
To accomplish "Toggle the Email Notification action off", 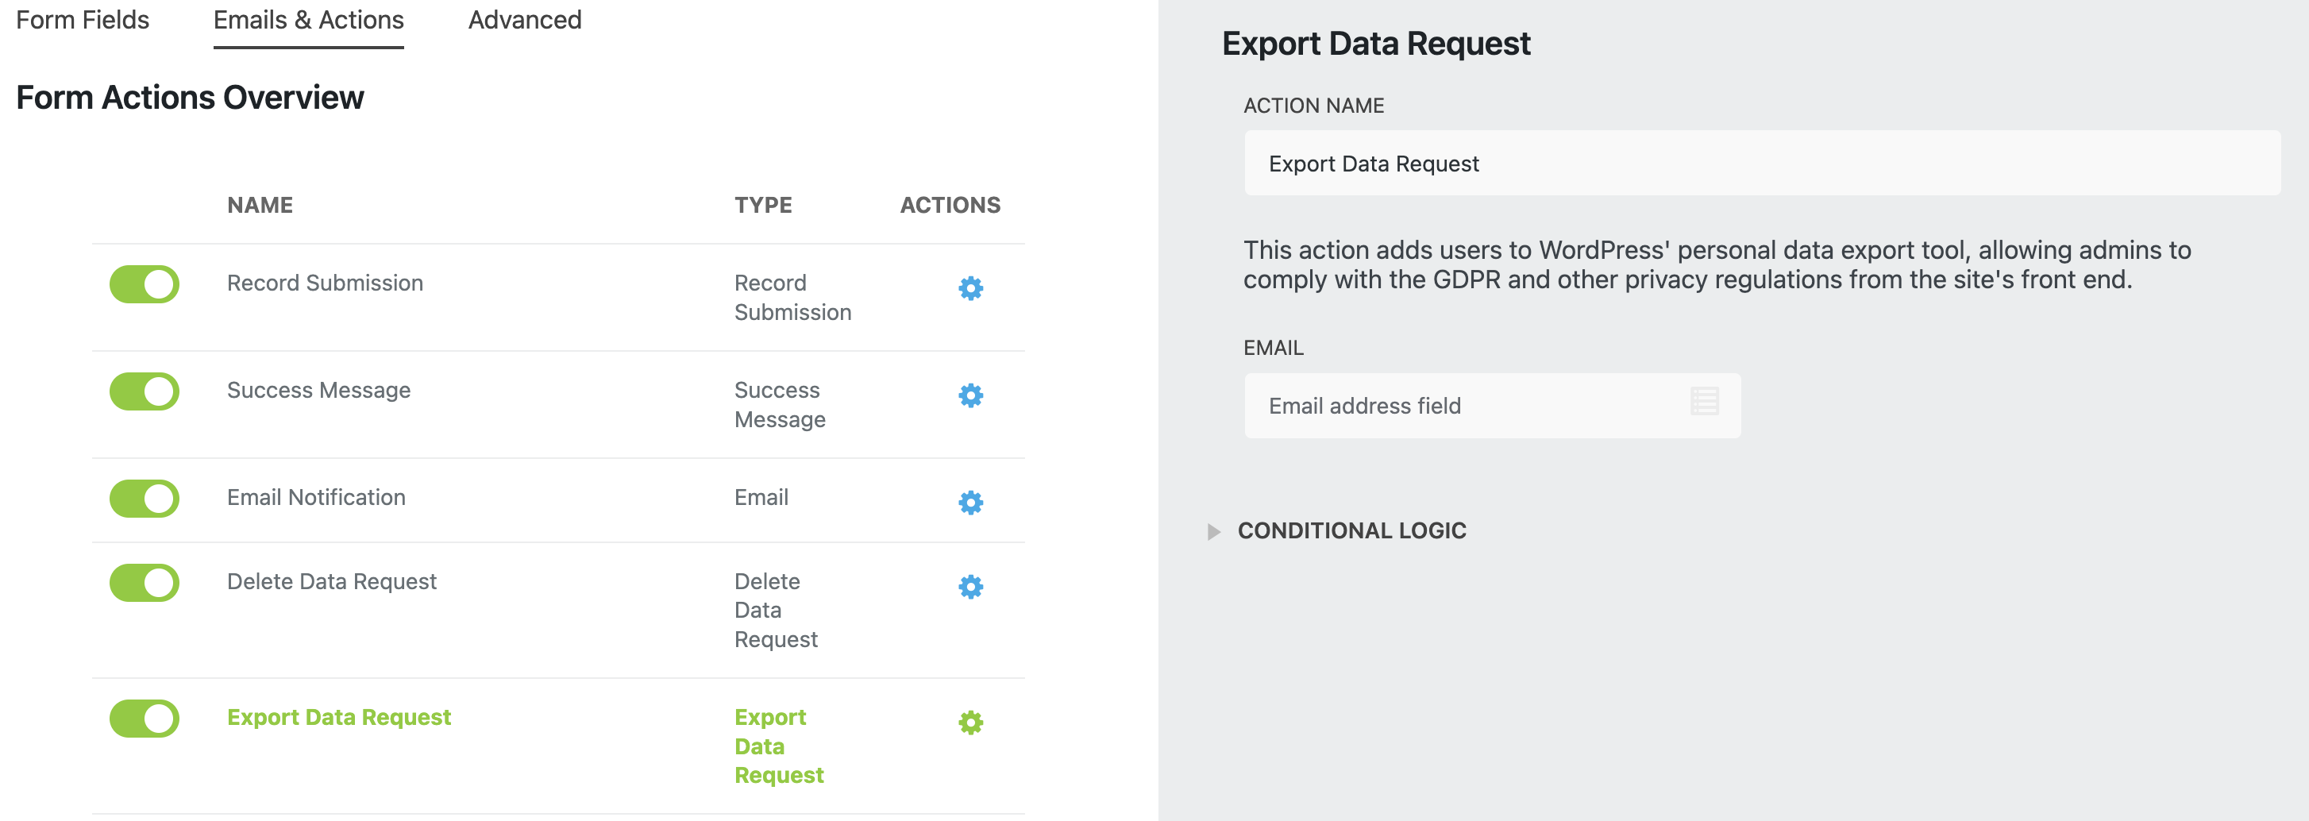I will click(145, 499).
